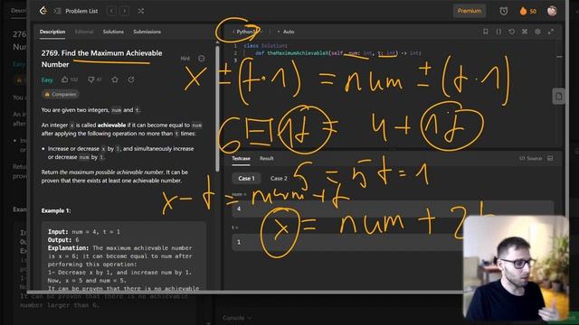Go to the next problem arrow
Screen dimensions: 579x325
[125, 11]
